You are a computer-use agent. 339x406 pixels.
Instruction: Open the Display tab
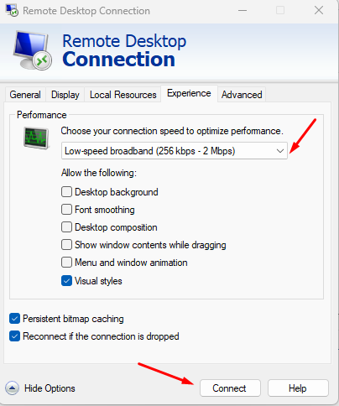point(65,95)
